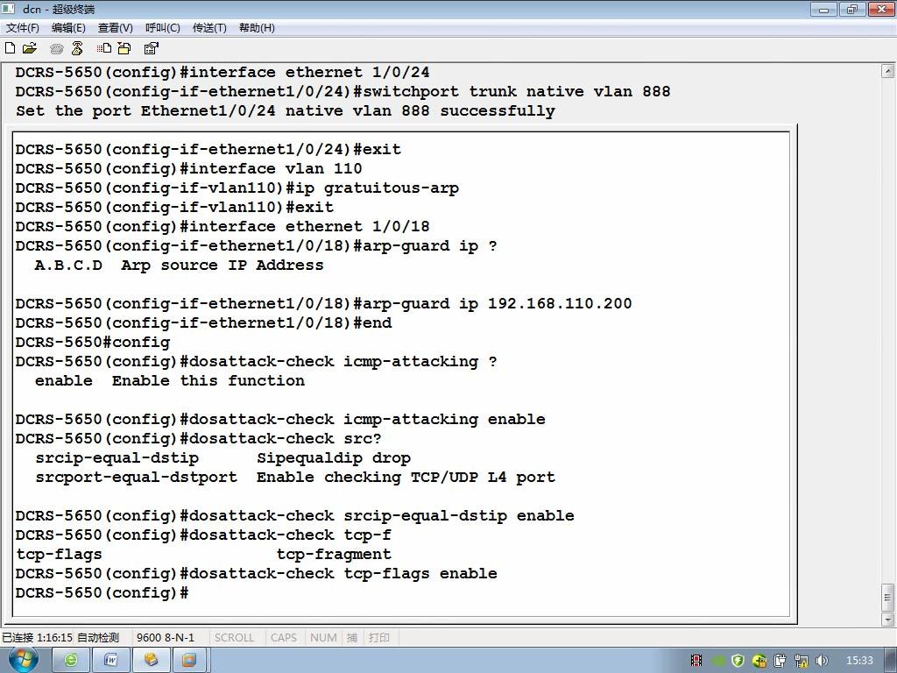Click the green circle tray icon

[x=718, y=661]
